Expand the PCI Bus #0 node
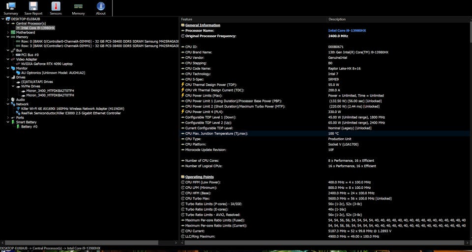 tap(13, 55)
